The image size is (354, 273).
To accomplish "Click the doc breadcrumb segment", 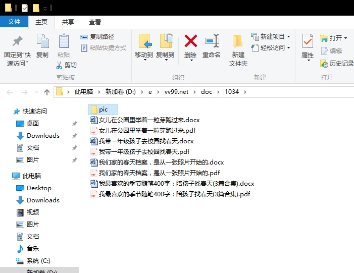I will [x=207, y=92].
